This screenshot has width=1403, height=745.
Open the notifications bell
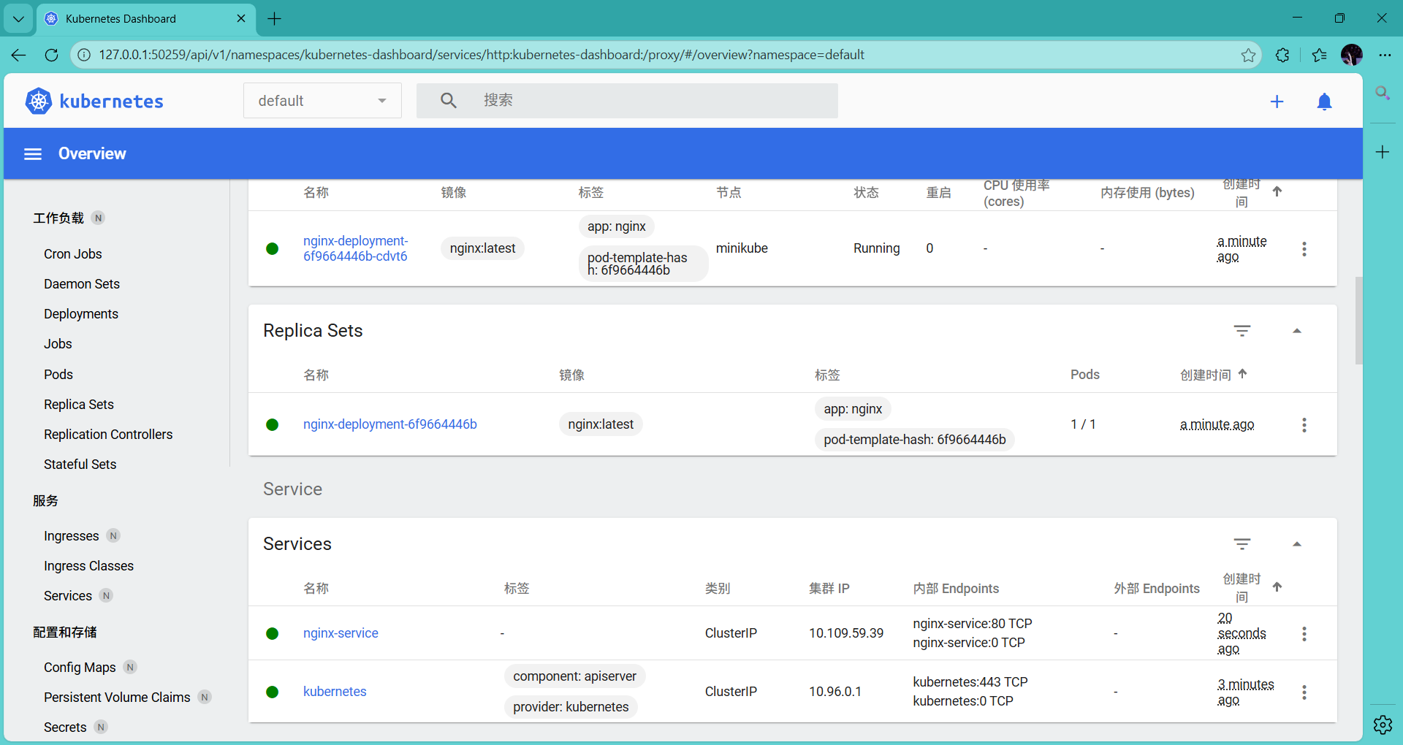[x=1324, y=102]
